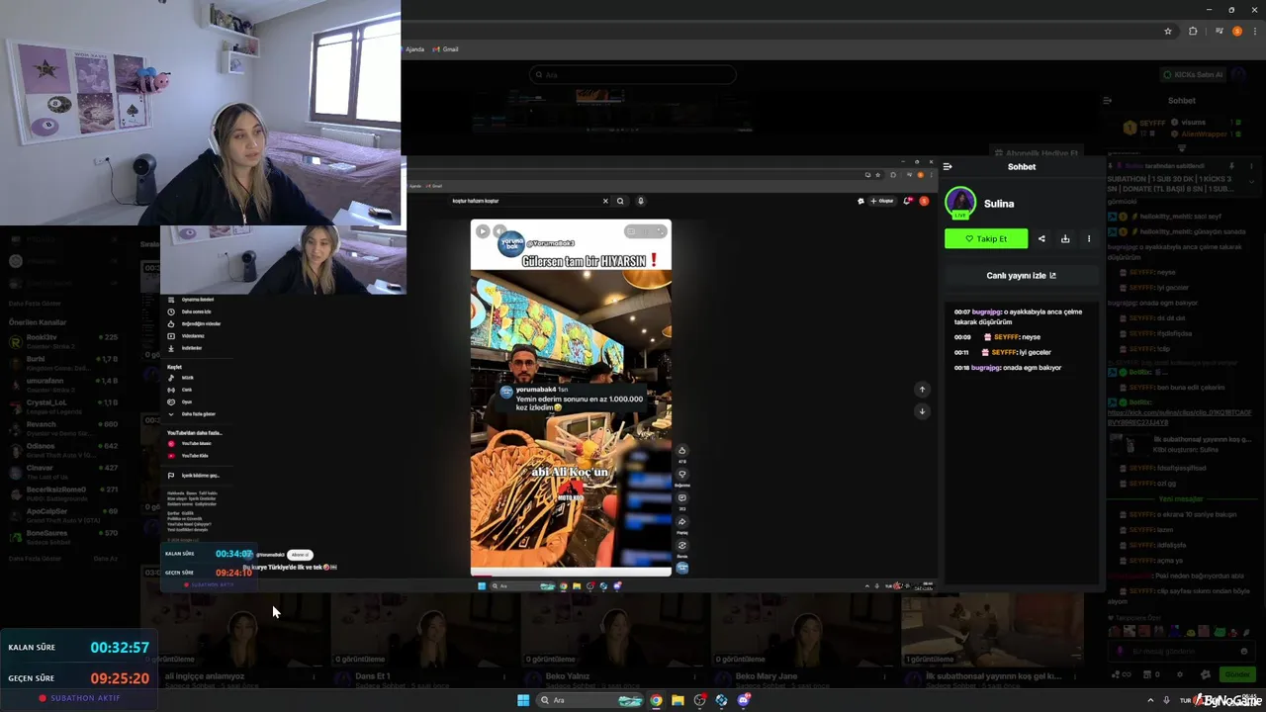Click the Kick chat message input
1266x712 pixels.
pos(1182,652)
